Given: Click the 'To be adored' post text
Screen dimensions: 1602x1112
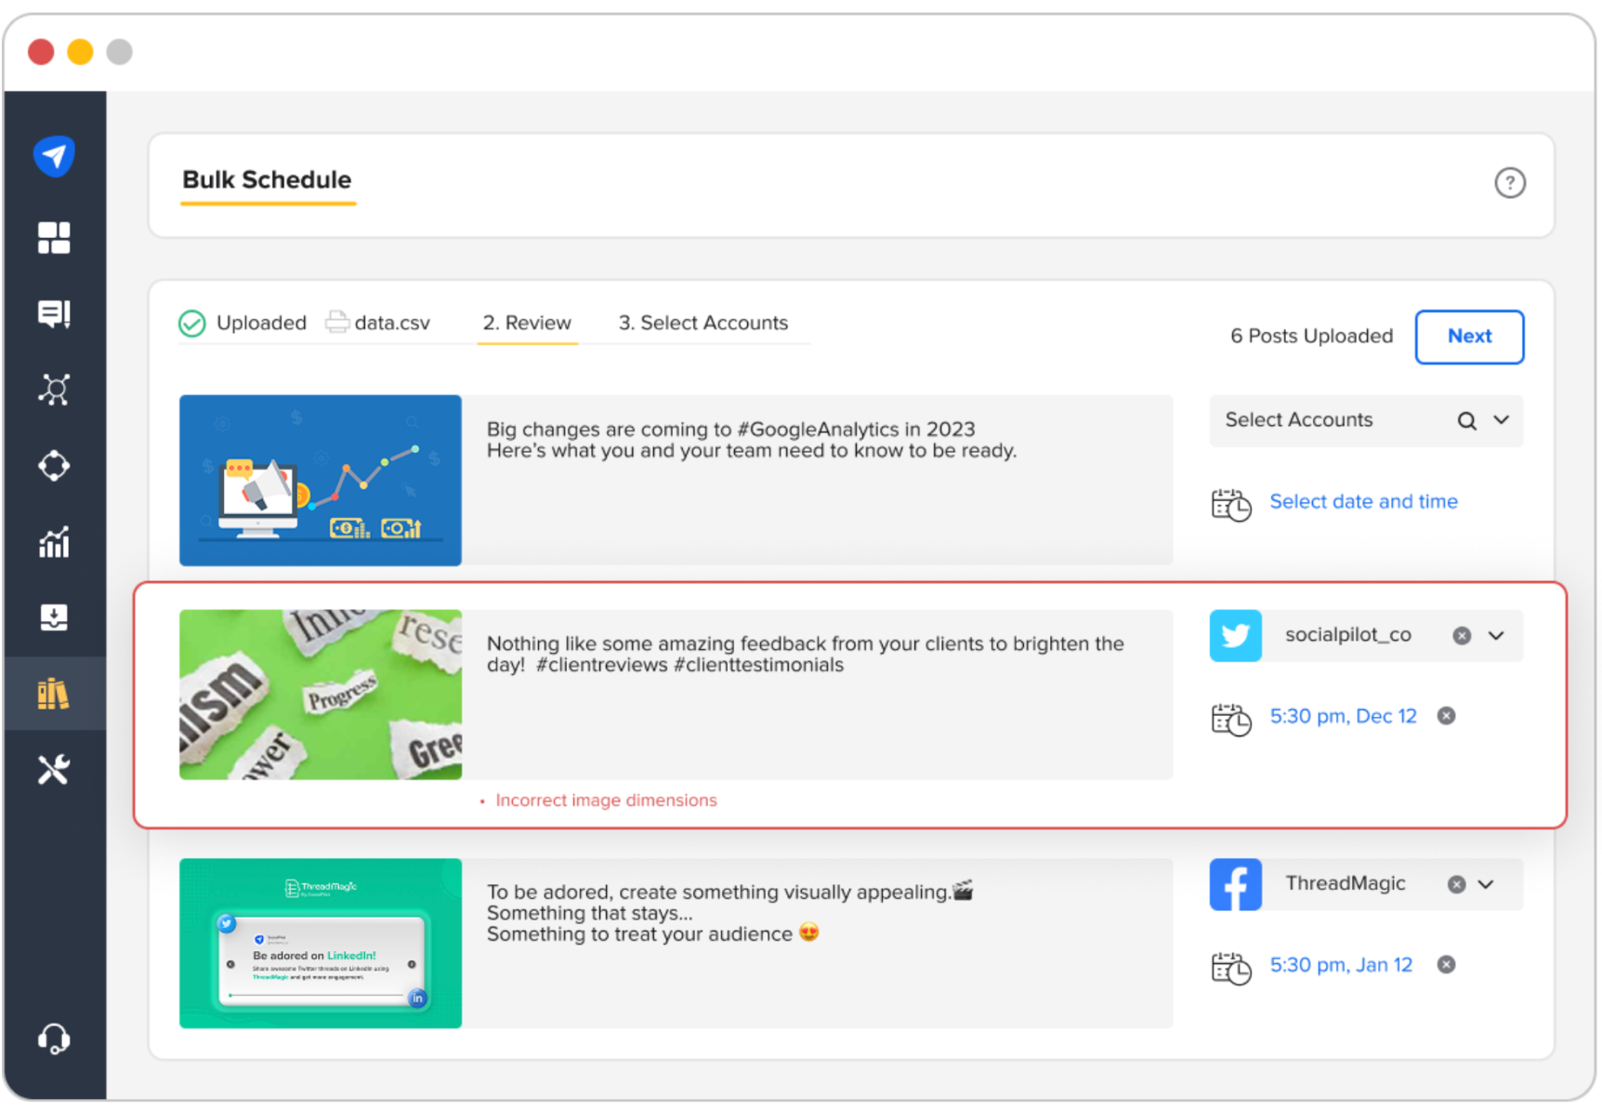Looking at the screenshot, I should click(x=730, y=912).
